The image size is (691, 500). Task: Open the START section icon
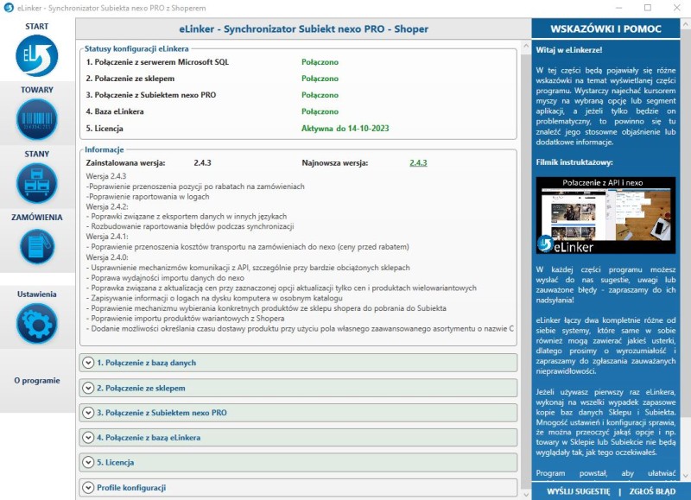point(37,56)
